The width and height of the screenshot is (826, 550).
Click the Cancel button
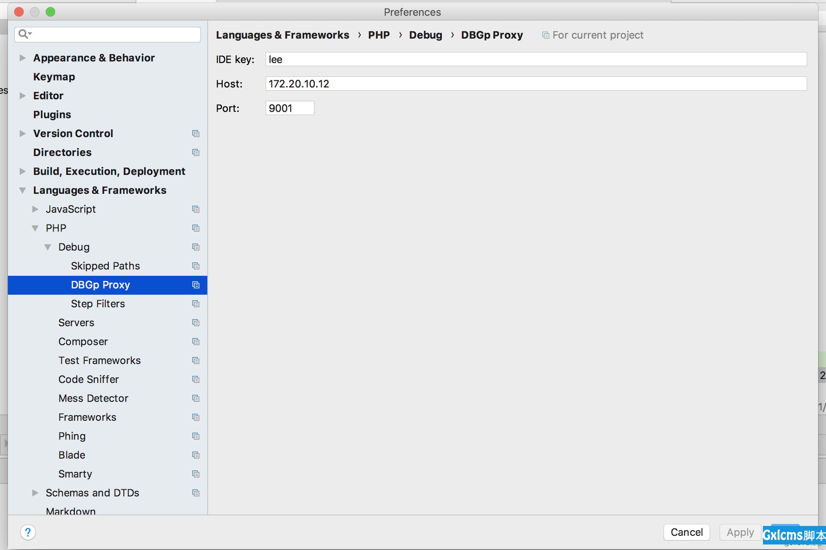(686, 532)
